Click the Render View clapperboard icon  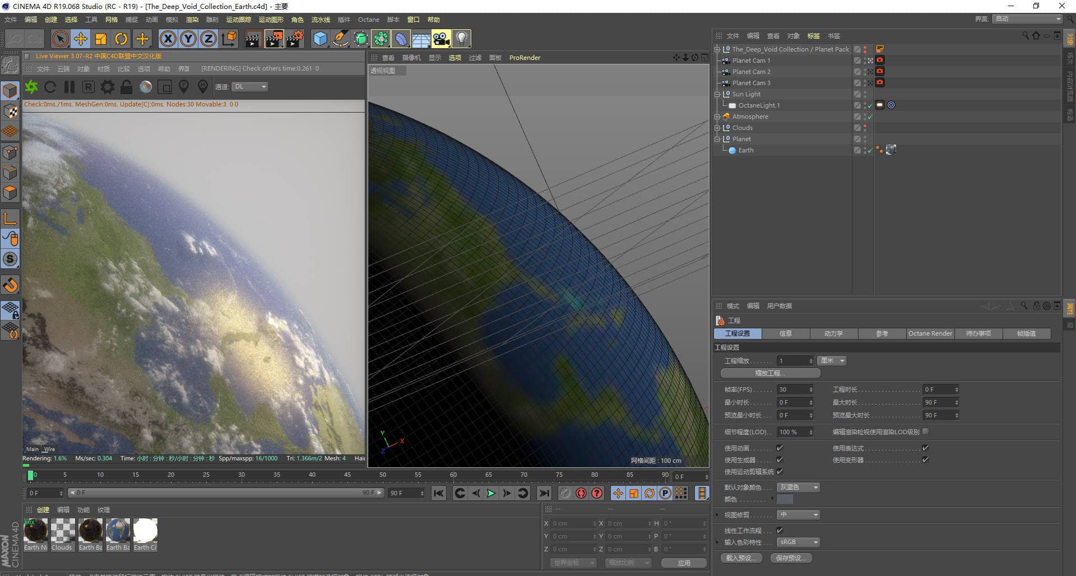pos(253,39)
